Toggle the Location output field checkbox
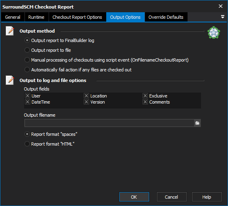 (86, 96)
